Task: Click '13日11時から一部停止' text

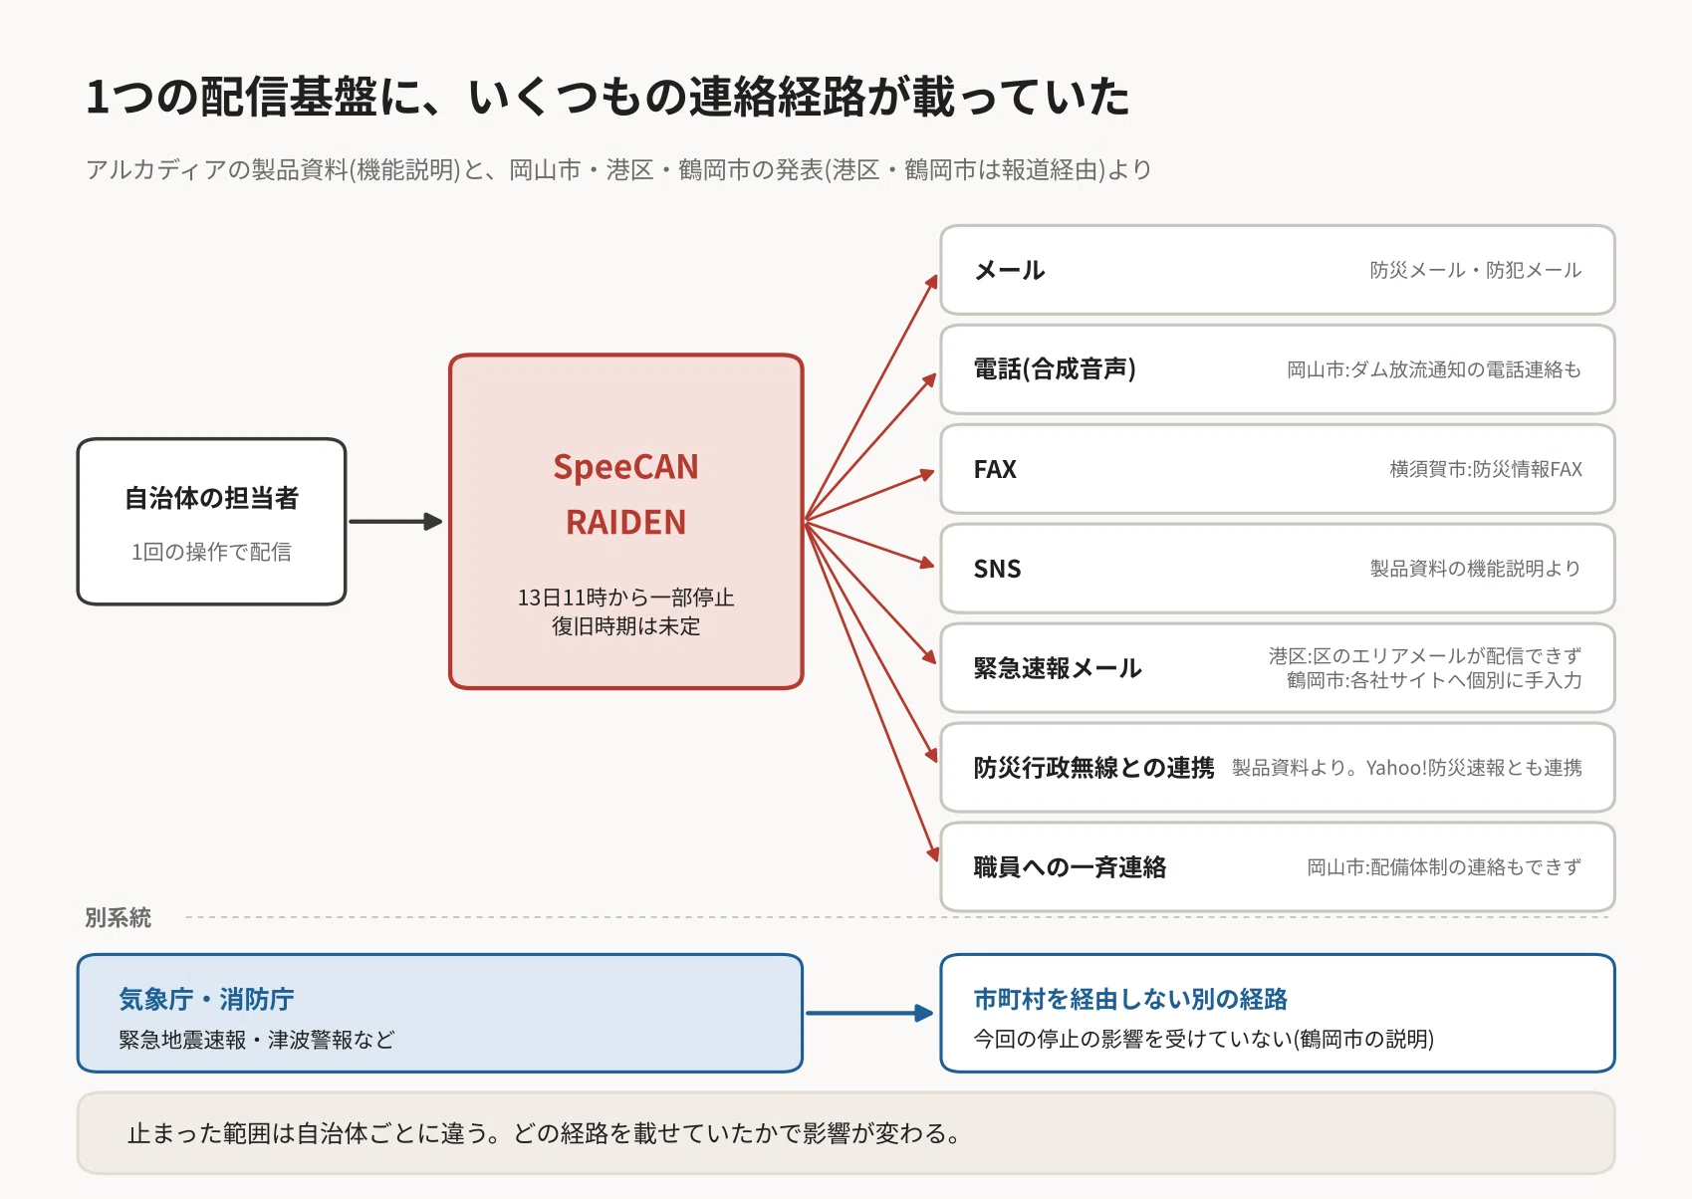Action: click(x=626, y=598)
